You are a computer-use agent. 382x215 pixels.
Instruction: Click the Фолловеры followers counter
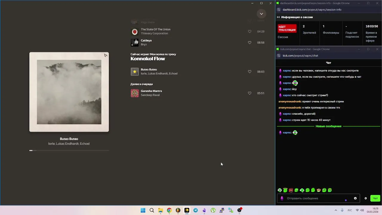click(331, 30)
